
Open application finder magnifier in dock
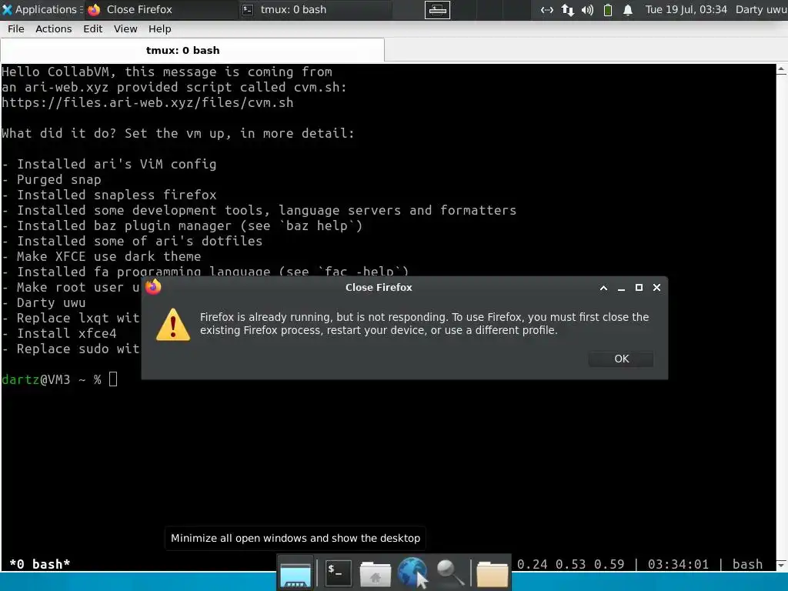[x=449, y=573]
